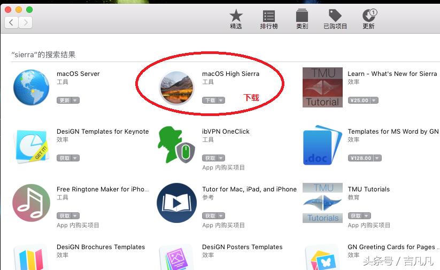Open the macOS Server globe icon
The height and width of the screenshot is (270, 440).
pyautogui.click(x=31, y=88)
